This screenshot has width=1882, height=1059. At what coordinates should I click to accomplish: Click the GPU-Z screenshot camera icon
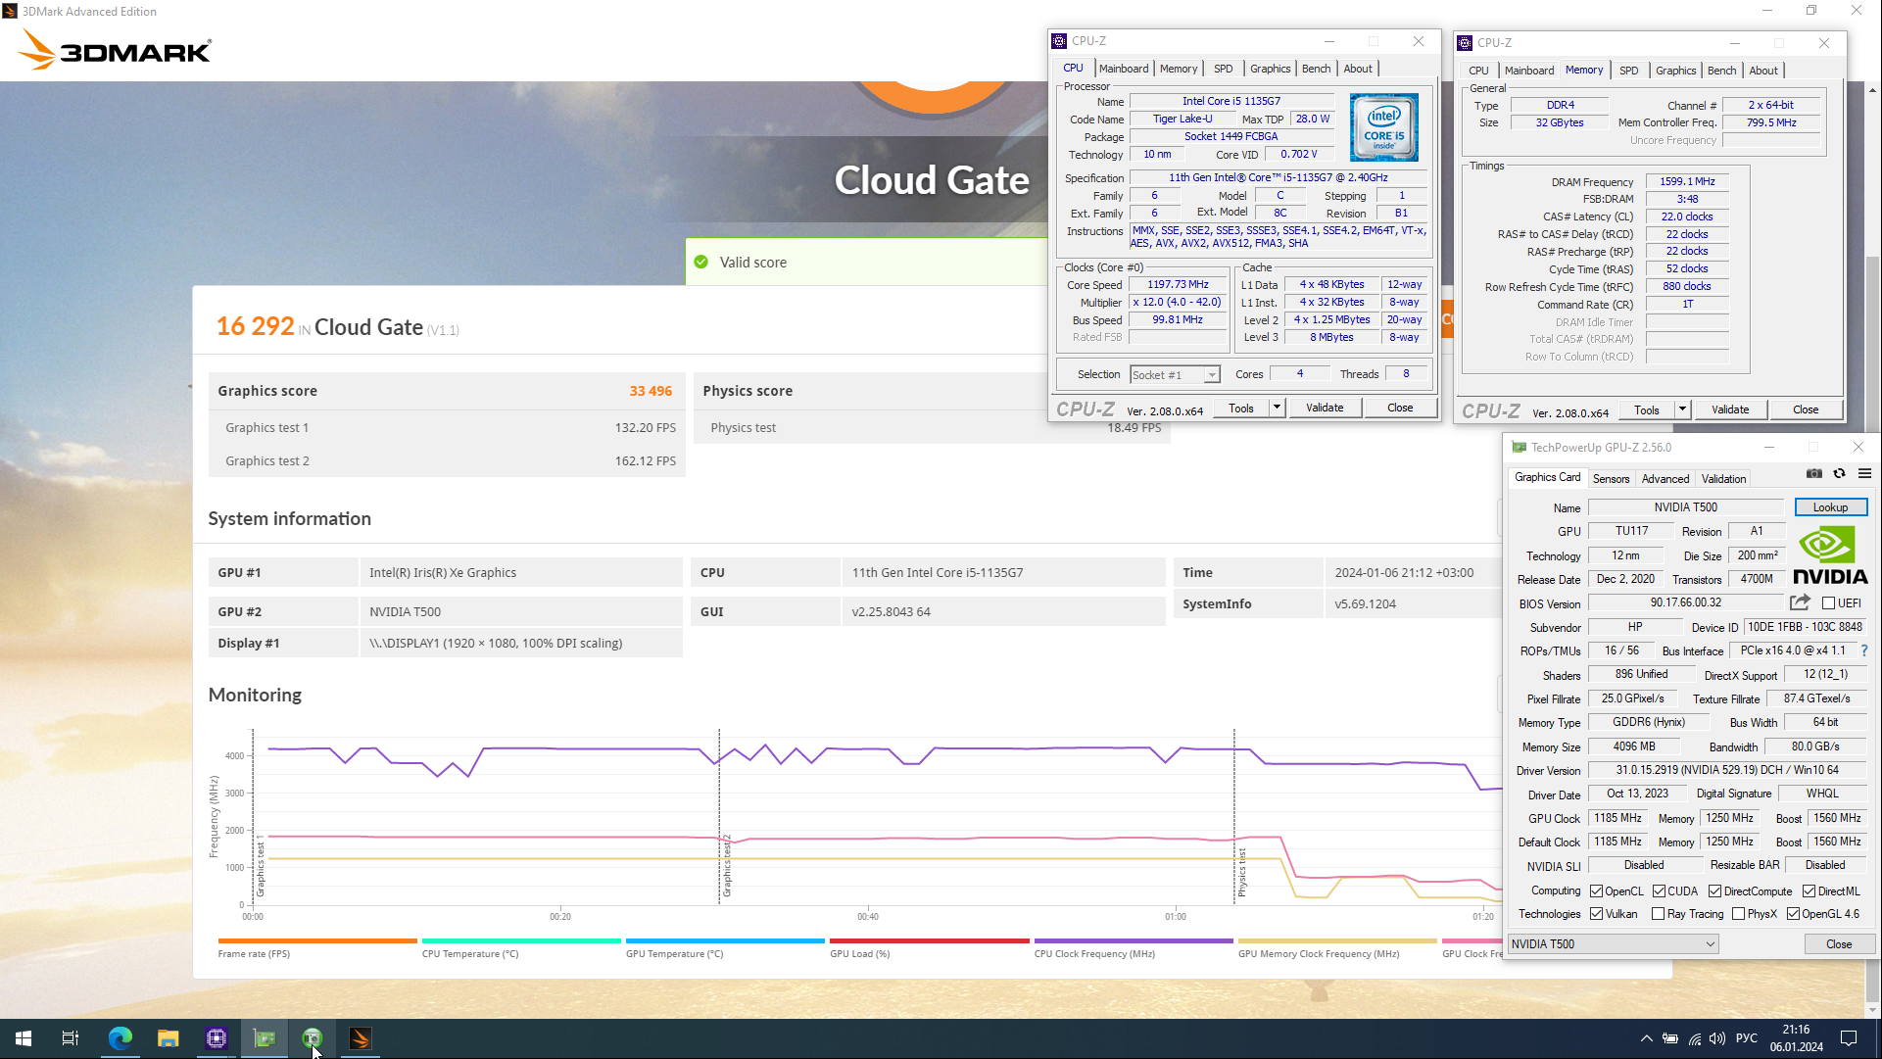(1814, 474)
